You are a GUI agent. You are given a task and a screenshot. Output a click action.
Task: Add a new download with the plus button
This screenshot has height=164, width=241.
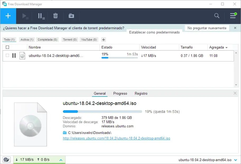coord(8,16)
